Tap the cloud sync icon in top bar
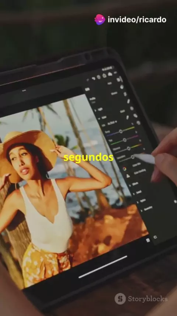 (110, 74)
